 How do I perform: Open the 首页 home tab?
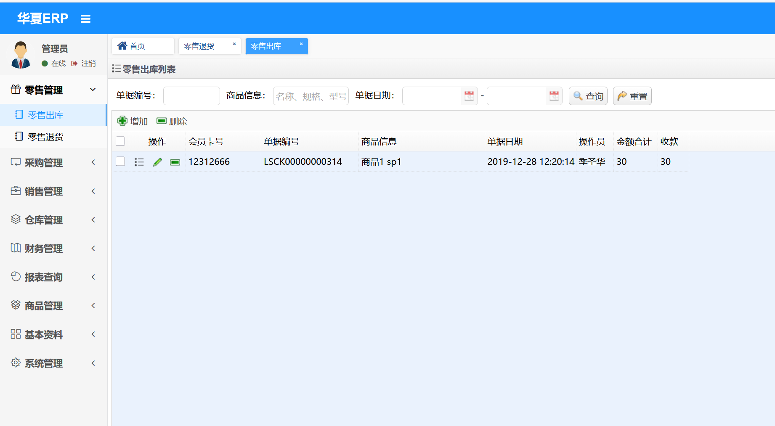point(143,46)
